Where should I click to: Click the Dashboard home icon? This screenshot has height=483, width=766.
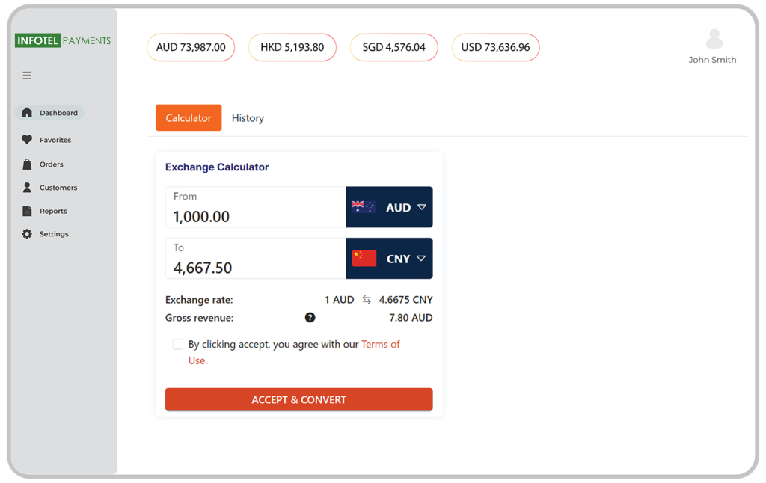(27, 113)
